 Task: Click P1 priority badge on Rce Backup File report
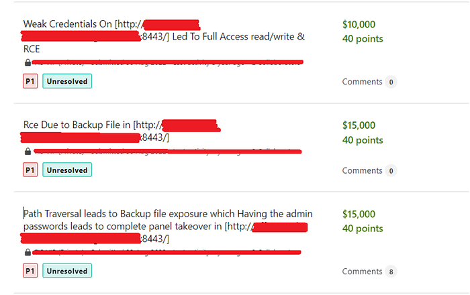pos(30,170)
